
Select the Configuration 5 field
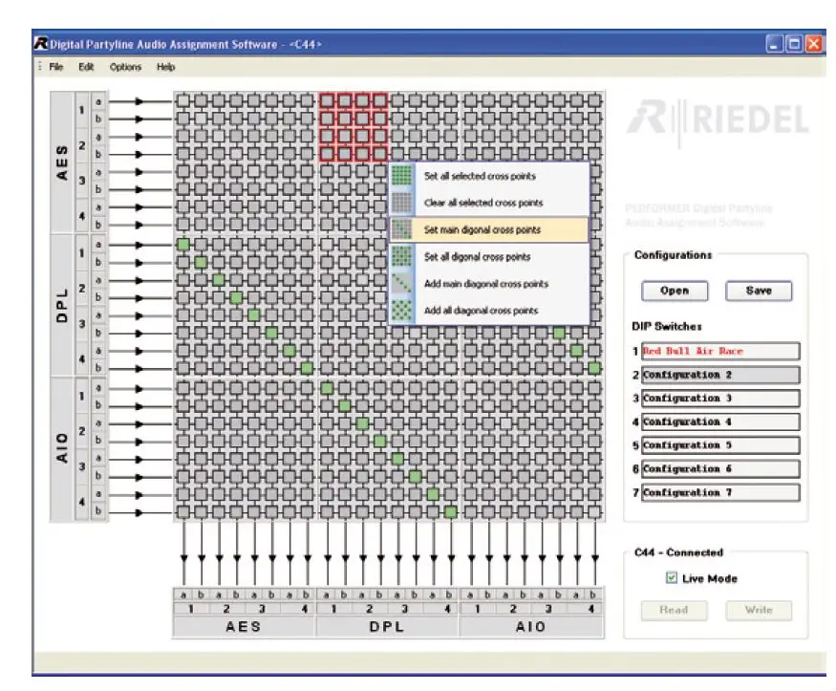coord(720,445)
